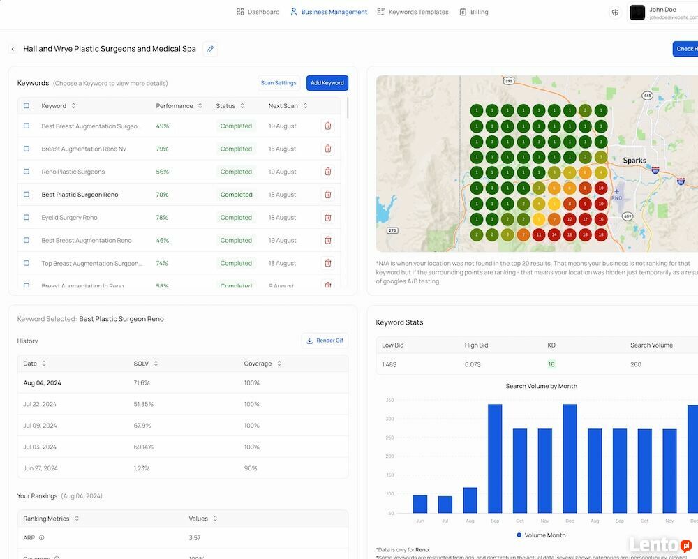Click the pencil edit icon next to business title
The image size is (698, 559).
(210, 49)
